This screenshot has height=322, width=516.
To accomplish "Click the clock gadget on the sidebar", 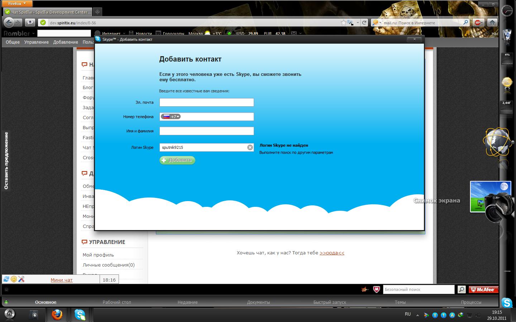I will pos(507,11).
